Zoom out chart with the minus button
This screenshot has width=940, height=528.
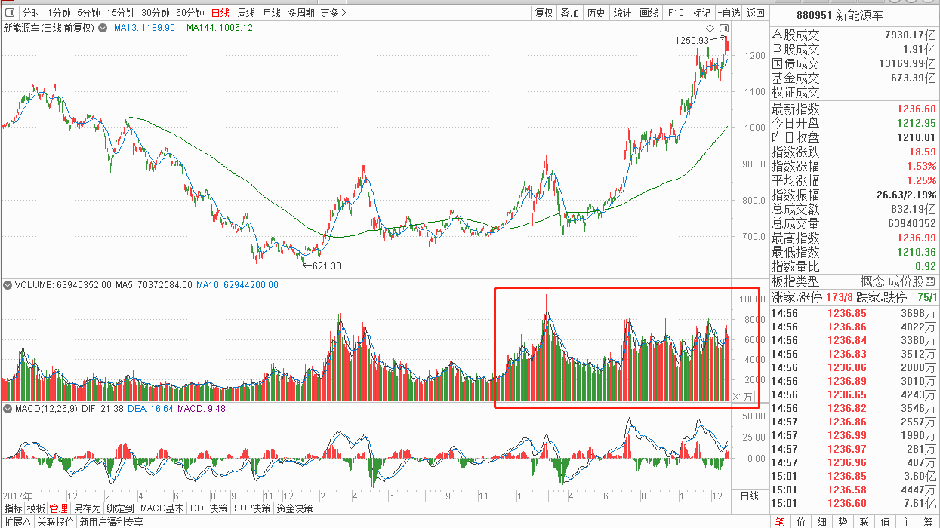coord(760,509)
